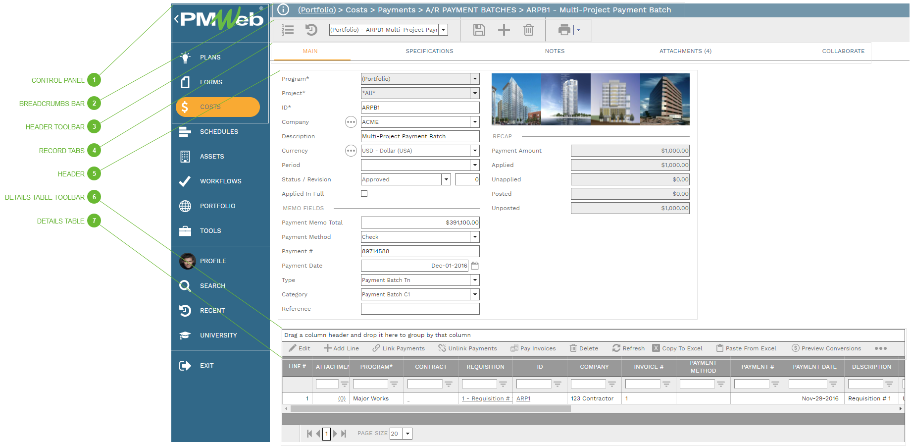This screenshot has height=448, width=911.
Task: Click the Payment # input field
Action: pos(420,251)
